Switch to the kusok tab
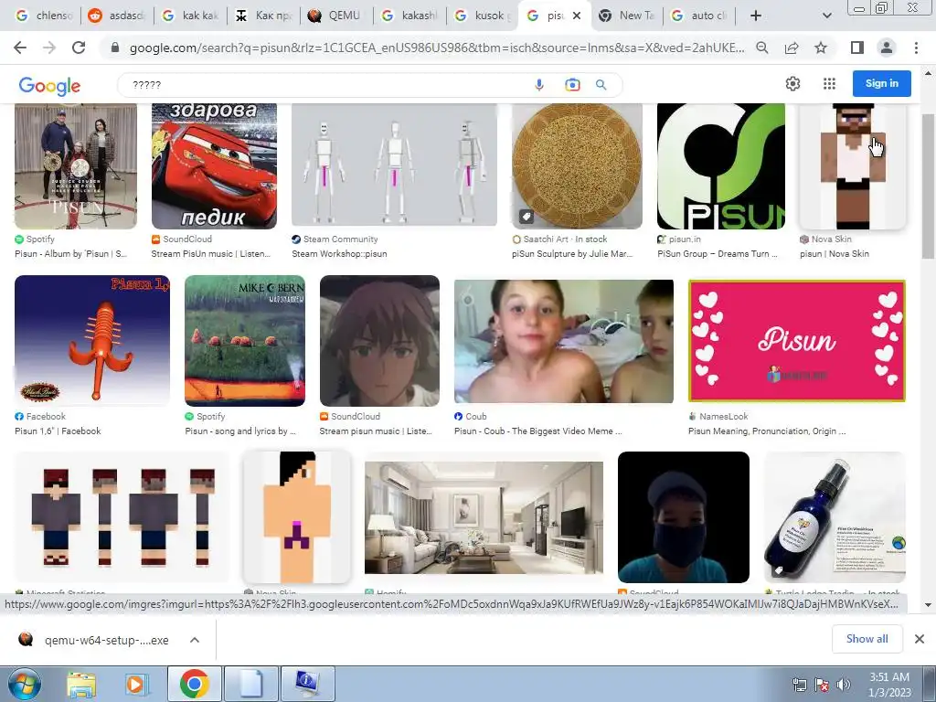Viewport: 936px width, 702px height. tap(483, 16)
